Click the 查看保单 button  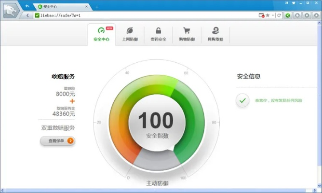pos(57,141)
